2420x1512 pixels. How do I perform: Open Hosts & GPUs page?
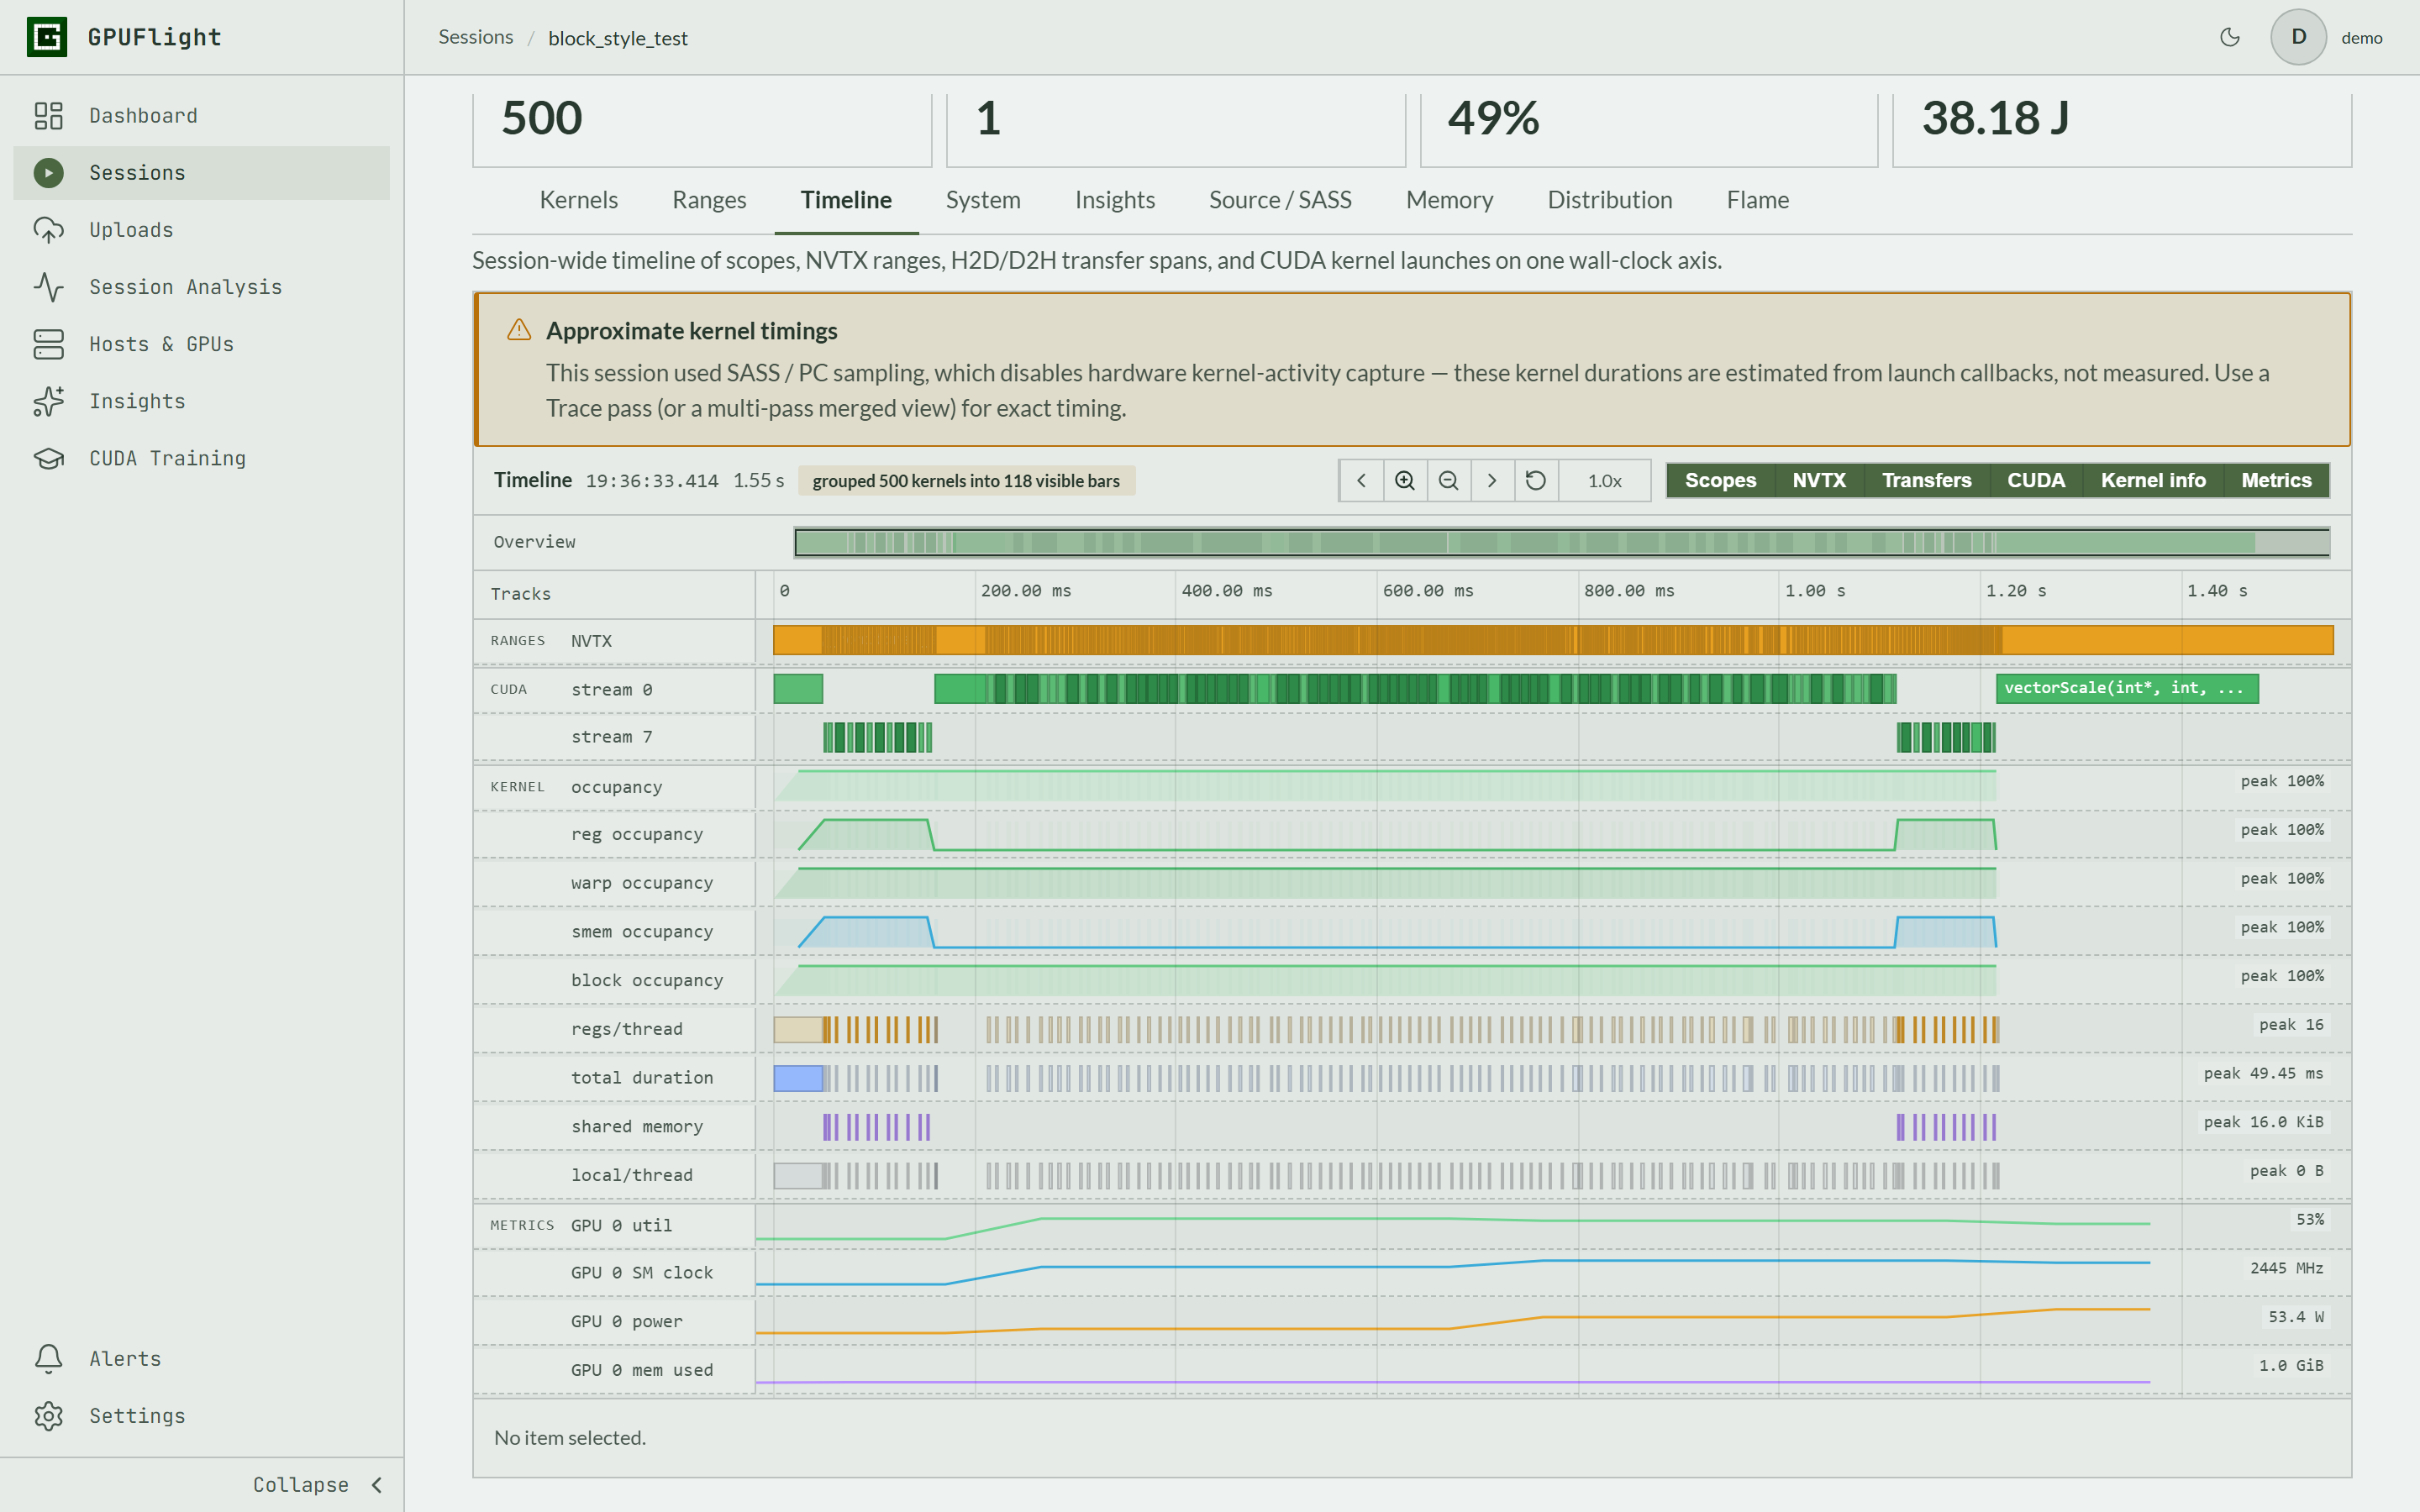tap(201, 344)
